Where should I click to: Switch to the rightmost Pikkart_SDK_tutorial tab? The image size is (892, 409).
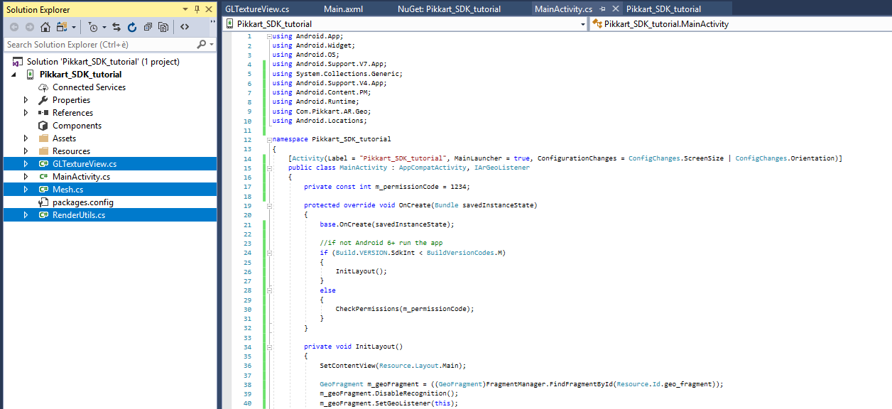click(663, 9)
